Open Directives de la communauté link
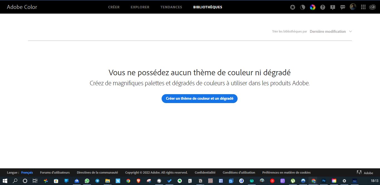 pyautogui.click(x=97, y=172)
